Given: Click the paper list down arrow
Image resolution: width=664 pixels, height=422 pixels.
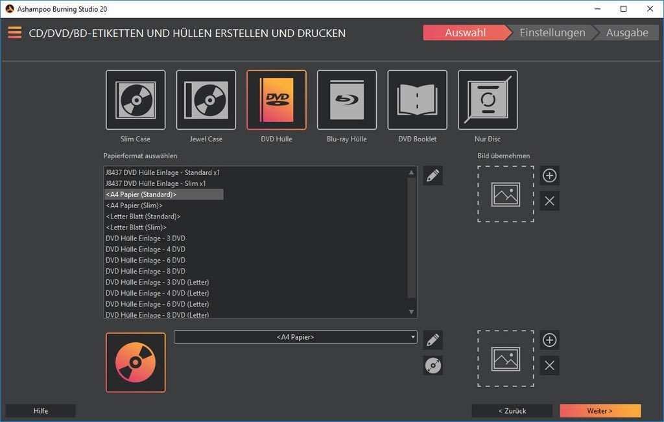Looking at the screenshot, I should coord(411,312).
